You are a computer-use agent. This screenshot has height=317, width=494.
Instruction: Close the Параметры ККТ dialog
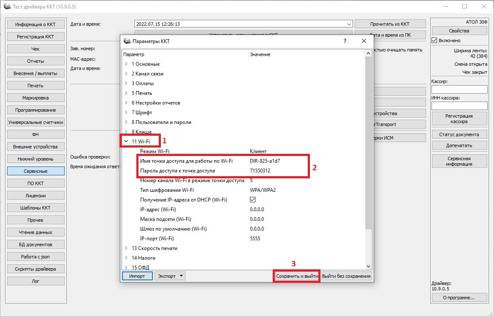coord(364,41)
